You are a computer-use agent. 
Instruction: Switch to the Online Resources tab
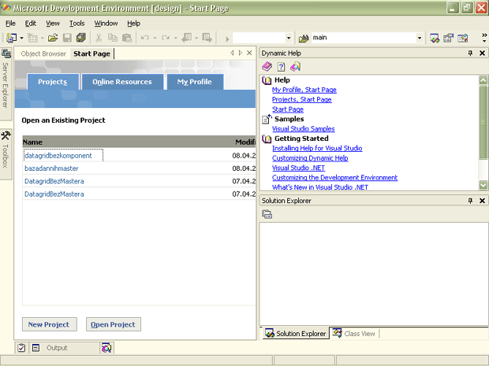[122, 82]
